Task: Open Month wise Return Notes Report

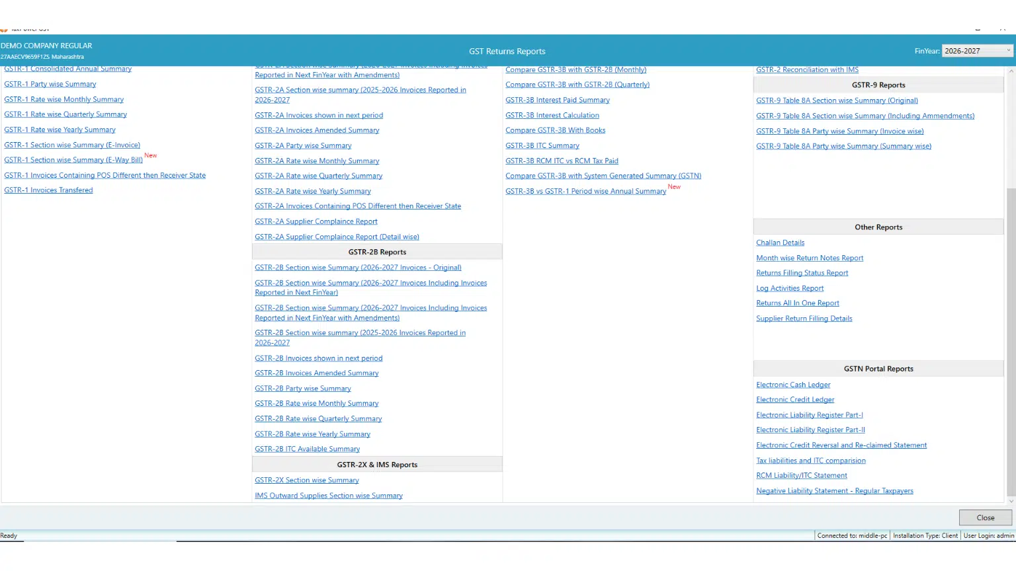Action: (810, 258)
